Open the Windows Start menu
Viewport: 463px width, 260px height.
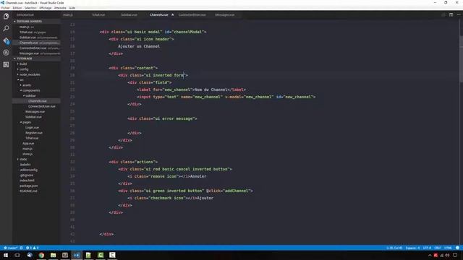click(6, 255)
